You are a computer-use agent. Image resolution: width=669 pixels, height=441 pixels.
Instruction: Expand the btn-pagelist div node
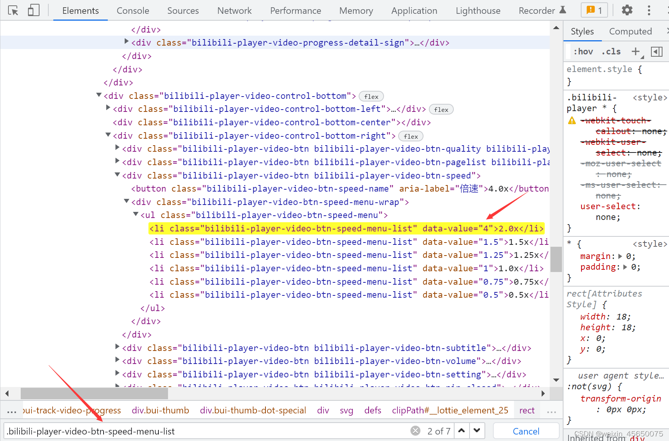(x=117, y=161)
